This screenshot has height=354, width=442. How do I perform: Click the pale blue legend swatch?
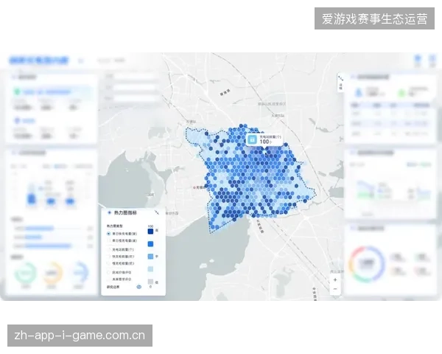150,269
